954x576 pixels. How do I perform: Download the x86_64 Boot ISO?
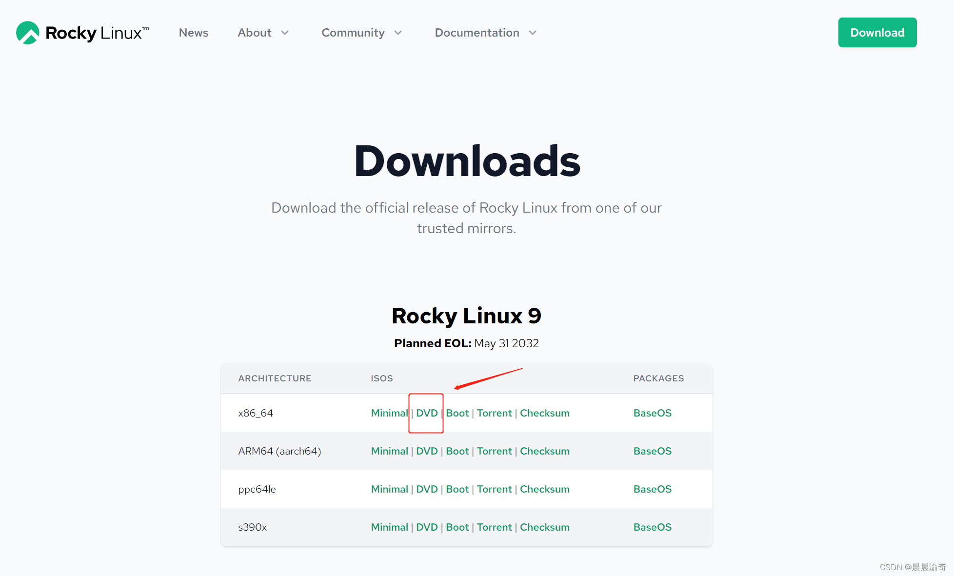click(x=457, y=413)
